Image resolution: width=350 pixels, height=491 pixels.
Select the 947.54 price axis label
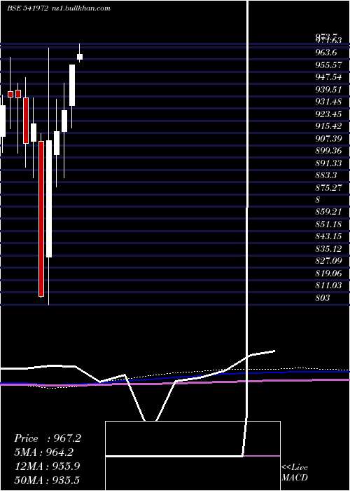(328, 77)
